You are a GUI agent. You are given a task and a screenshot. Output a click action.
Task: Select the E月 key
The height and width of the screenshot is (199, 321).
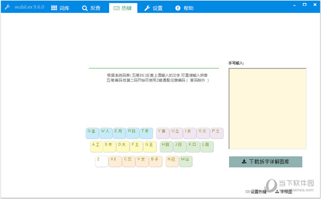[x=119, y=133]
